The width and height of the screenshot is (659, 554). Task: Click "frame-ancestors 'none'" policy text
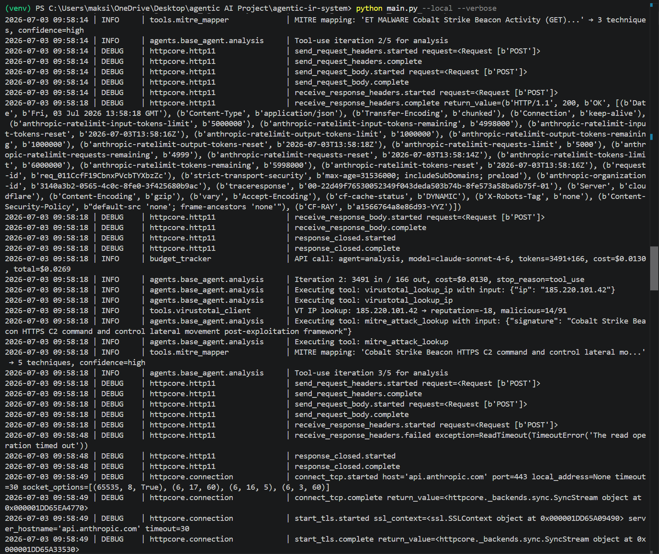click(x=229, y=207)
